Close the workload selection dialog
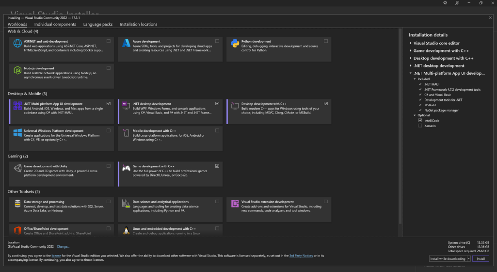The width and height of the screenshot is (497, 272). 490,18
